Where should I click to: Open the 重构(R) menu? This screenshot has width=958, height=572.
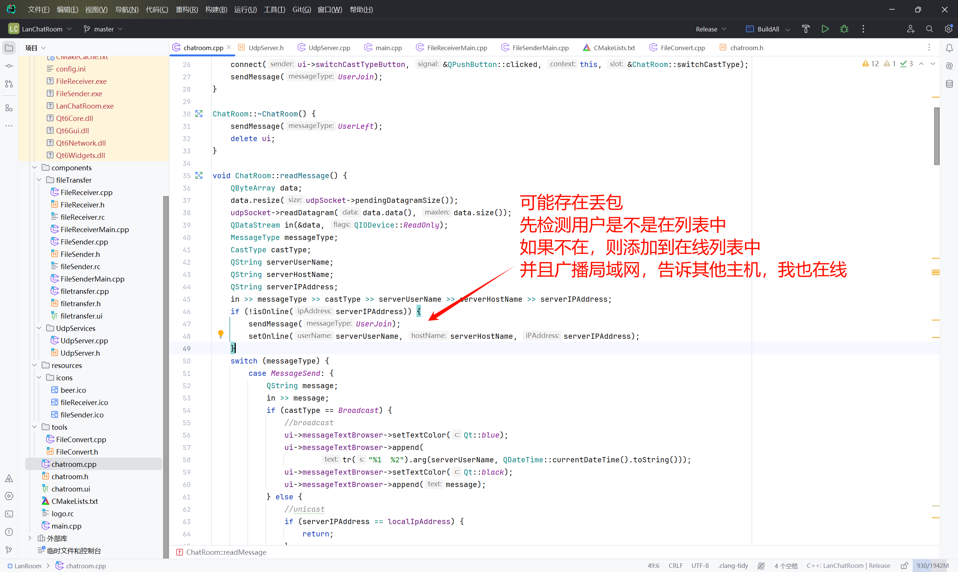[x=186, y=9]
